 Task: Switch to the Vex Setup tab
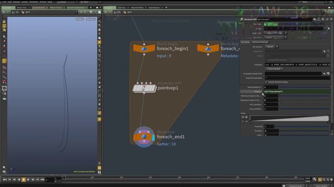click(x=245, y=42)
